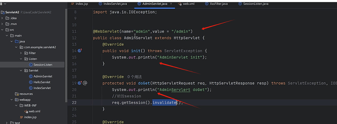Click the src folder icon
Image resolution: width=337 pixels, height=124 pixels.
pyautogui.click(x=7, y=30)
